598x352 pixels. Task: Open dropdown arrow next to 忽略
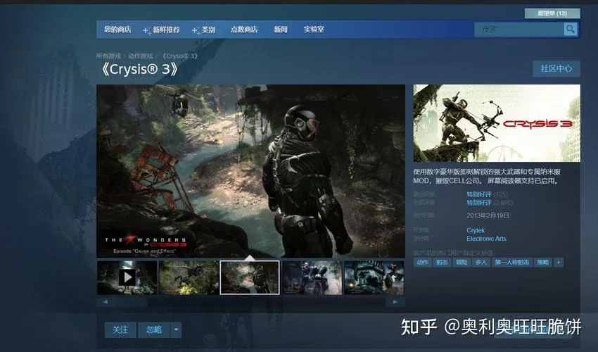(176, 330)
